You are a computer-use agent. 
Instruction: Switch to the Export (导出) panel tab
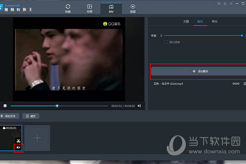215,21
